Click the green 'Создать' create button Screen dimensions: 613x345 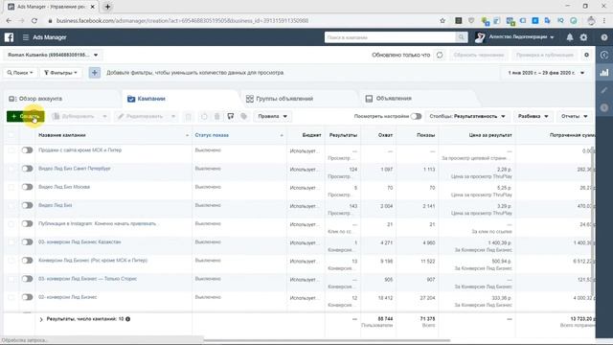point(26,116)
